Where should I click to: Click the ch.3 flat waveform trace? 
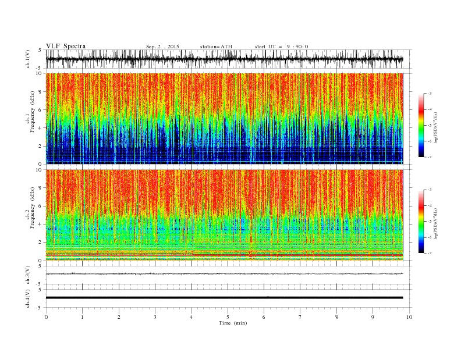pos(224,274)
